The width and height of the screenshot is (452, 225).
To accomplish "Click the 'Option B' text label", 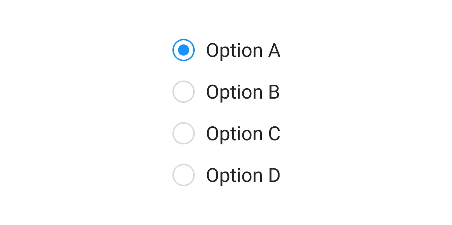I will coord(243,92).
